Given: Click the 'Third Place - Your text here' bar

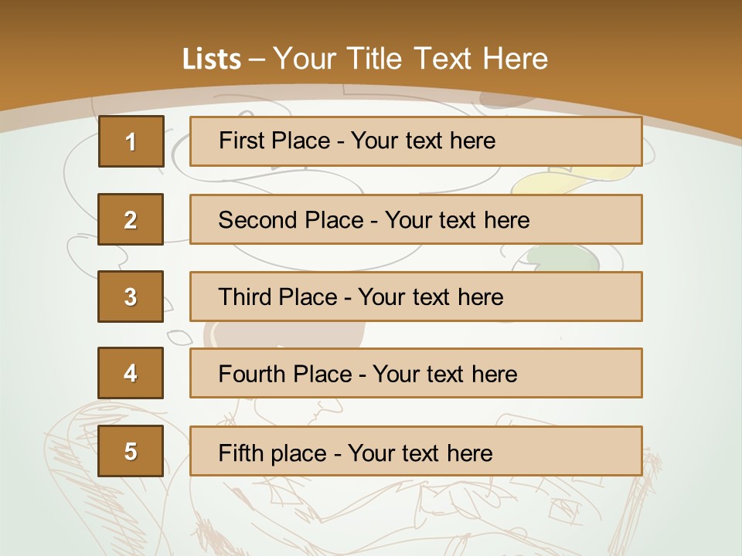Looking at the screenshot, I should (x=416, y=297).
